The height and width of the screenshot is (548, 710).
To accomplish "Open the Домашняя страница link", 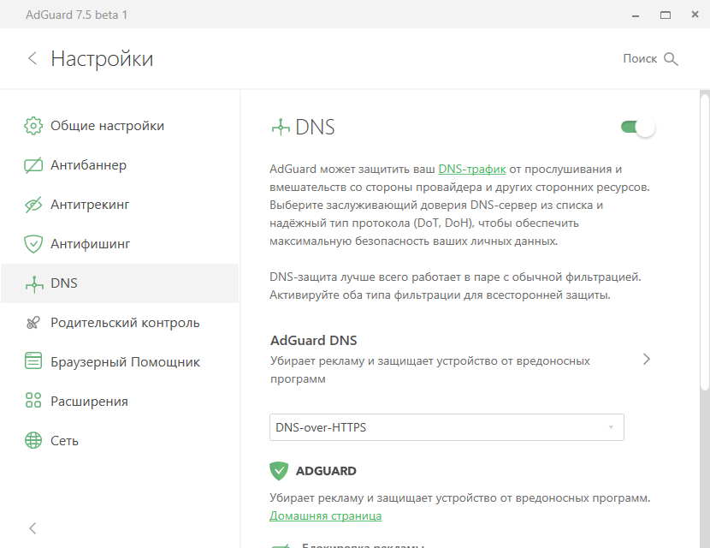I will (x=326, y=515).
